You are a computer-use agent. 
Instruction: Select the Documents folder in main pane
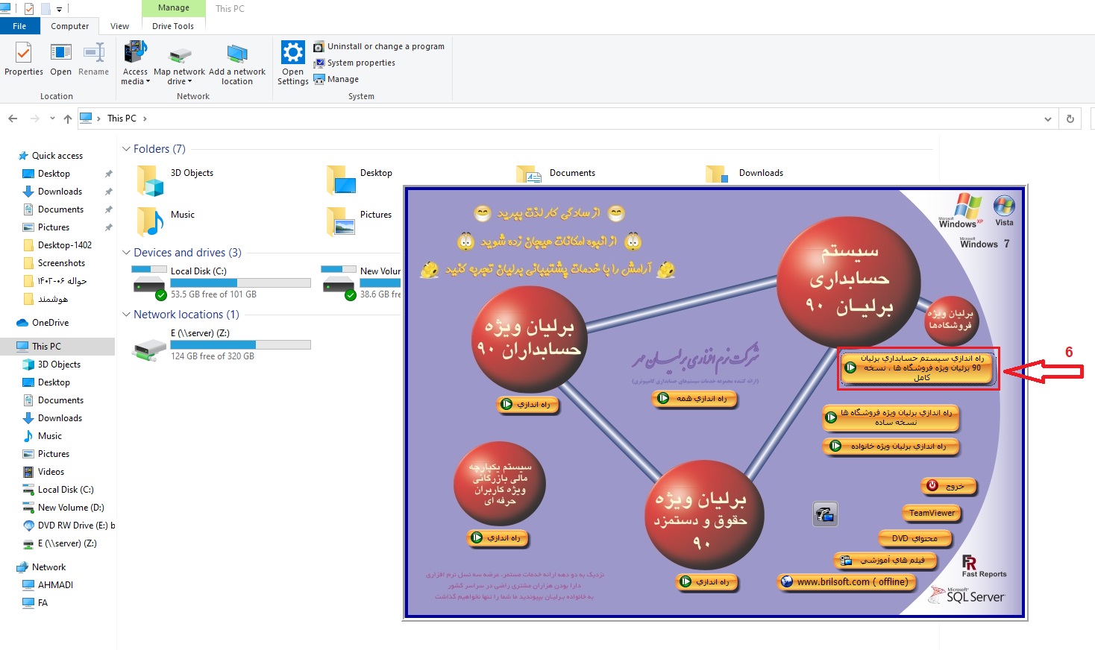click(556, 174)
